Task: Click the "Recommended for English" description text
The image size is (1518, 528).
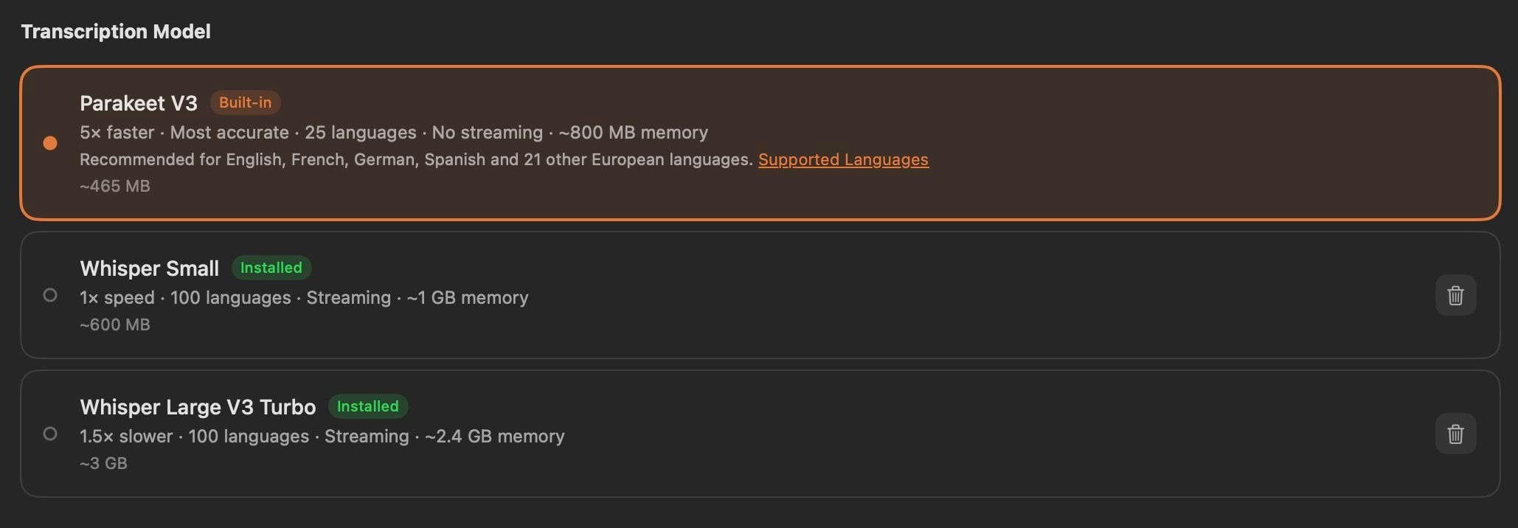Action: point(415,159)
